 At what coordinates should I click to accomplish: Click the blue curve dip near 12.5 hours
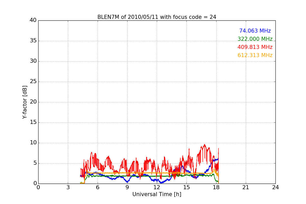(x=161, y=183)
